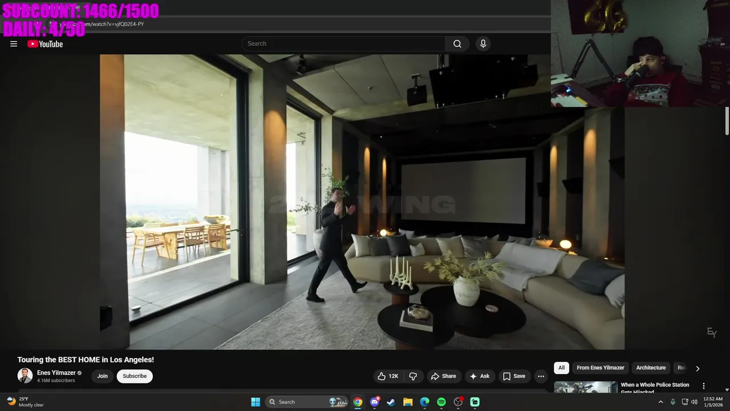The image size is (730, 411).
Task: Select the From Enes Yilmazer chip
Action: [601, 368]
